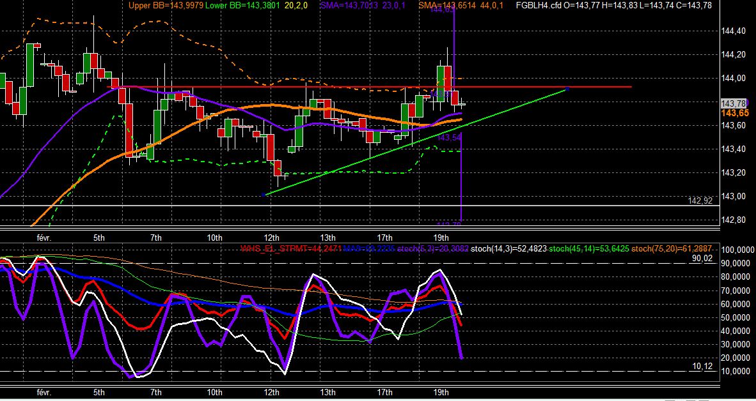756x401 pixels.
Task: Click the 80,0000 stochastic axis label
Action: [736, 277]
